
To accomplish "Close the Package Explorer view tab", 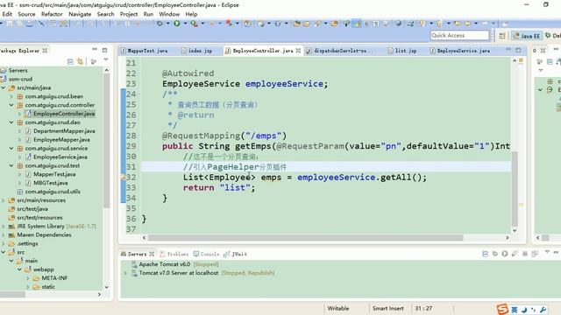I will point(45,51).
